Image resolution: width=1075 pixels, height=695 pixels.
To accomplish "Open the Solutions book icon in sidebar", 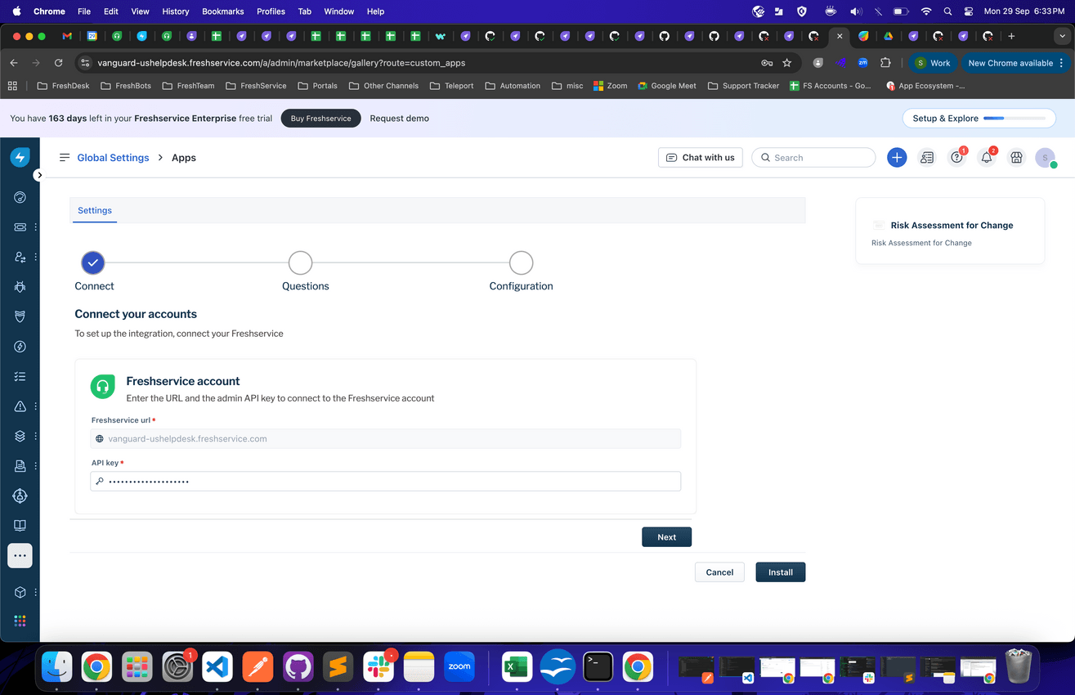I will pos(20,525).
